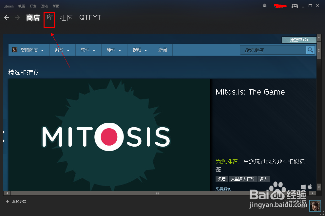Click the user avatar in store nav
The width and height of the screenshot is (325, 216).
pyautogui.click(x=15, y=50)
